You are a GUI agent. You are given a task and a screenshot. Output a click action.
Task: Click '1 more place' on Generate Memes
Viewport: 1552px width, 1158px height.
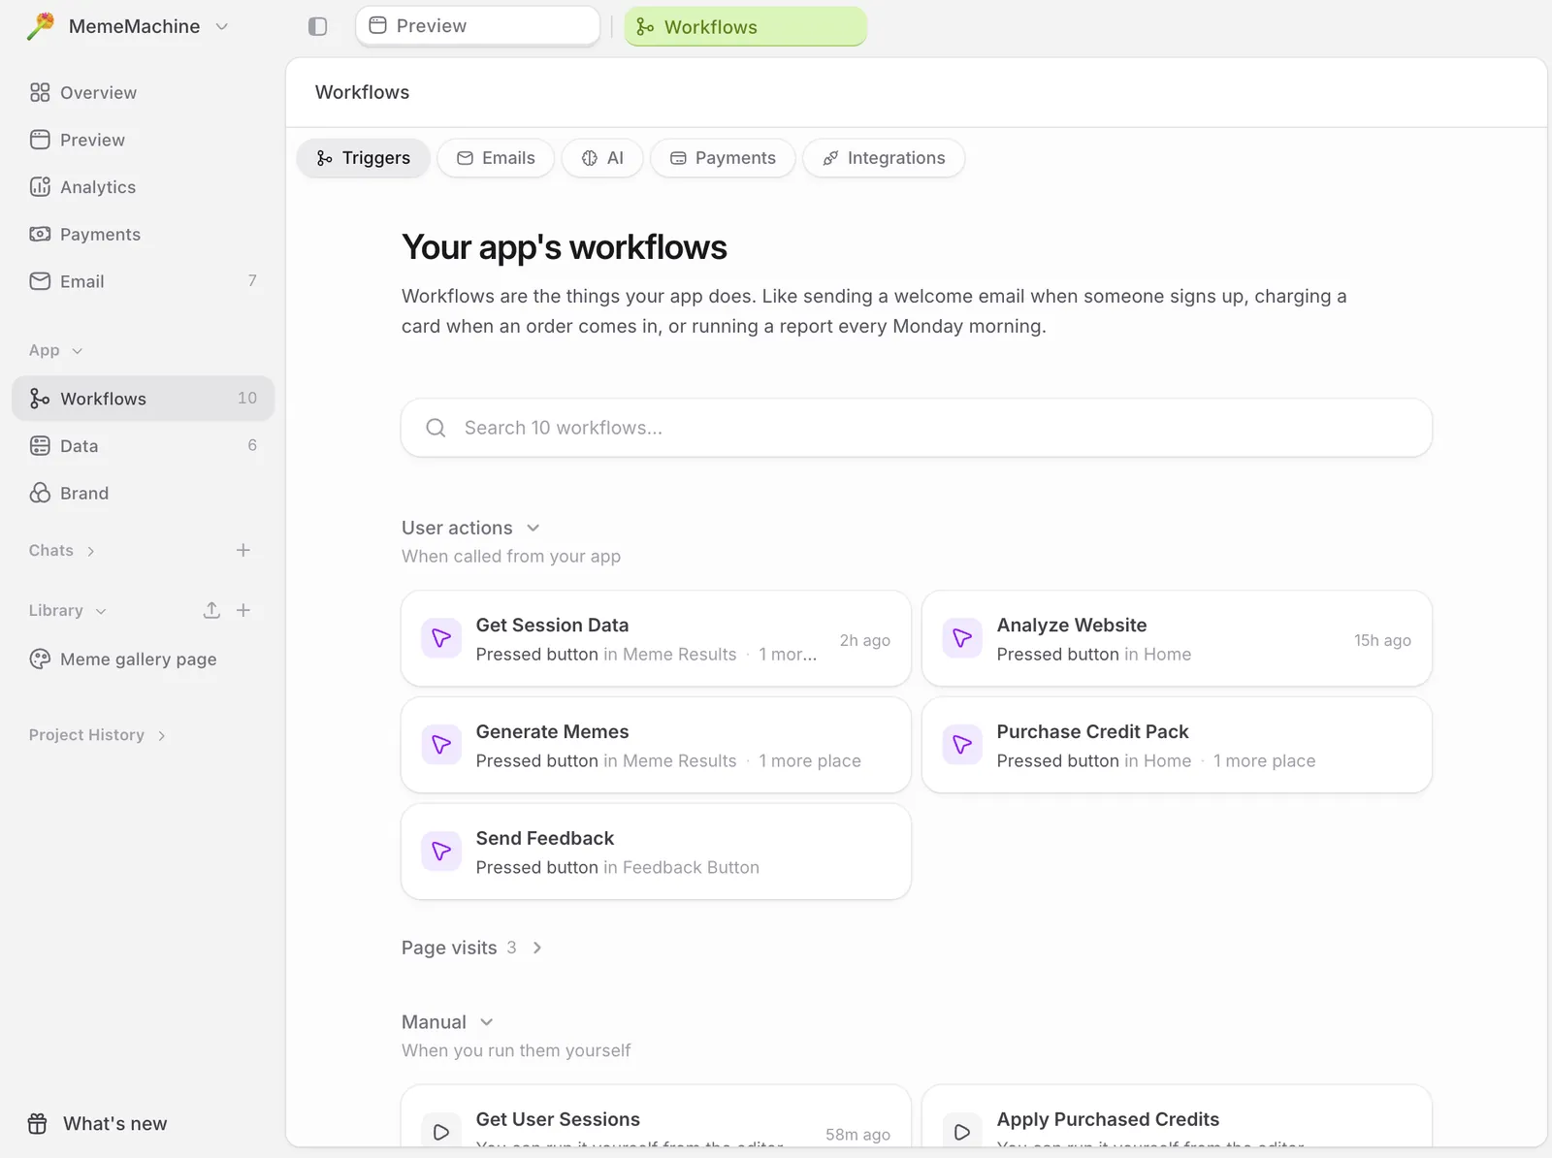pos(810,761)
